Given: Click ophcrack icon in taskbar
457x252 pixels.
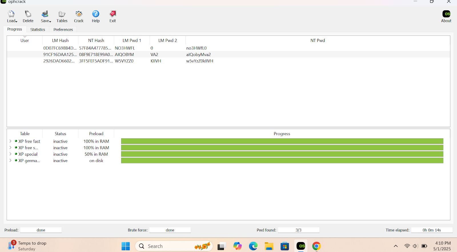Looking at the screenshot, I should click(x=301, y=246).
